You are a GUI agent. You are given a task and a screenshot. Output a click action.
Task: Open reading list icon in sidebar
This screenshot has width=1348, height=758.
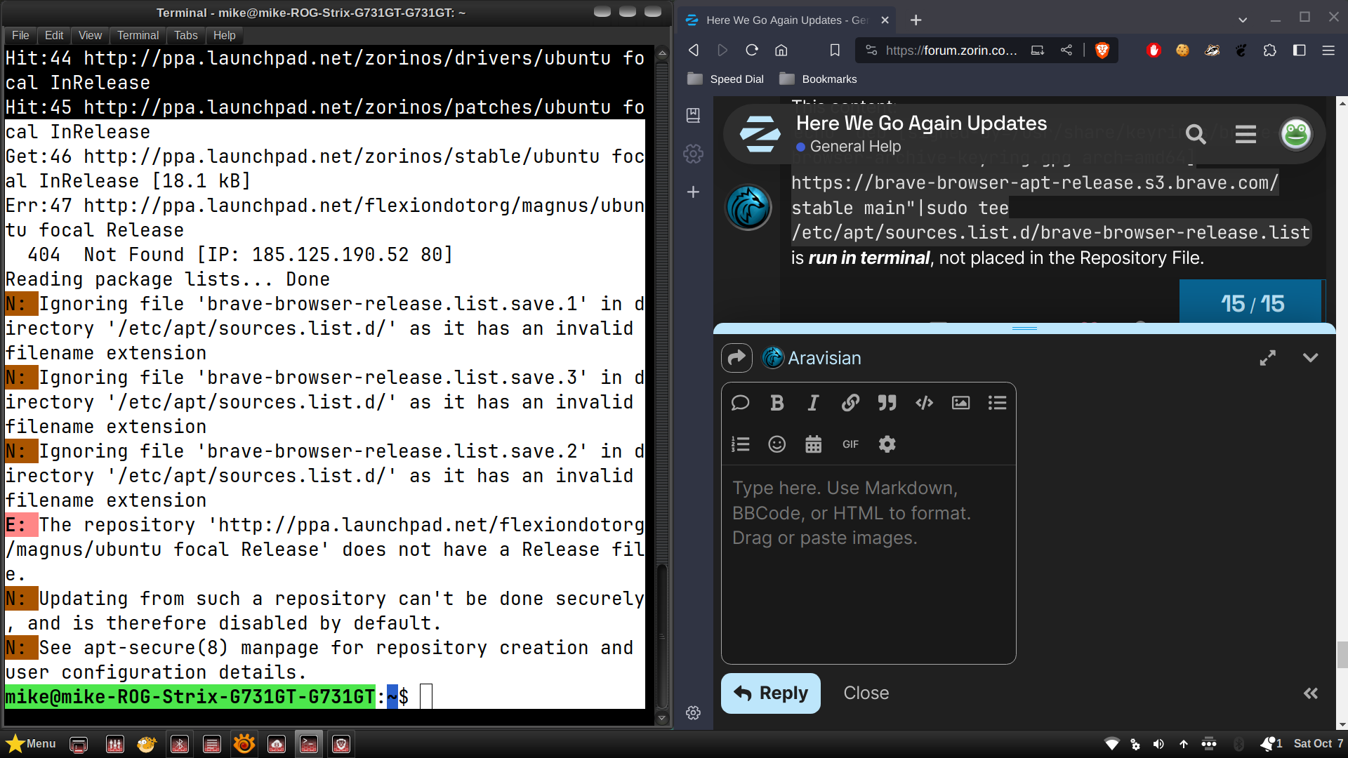tap(693, 115)
